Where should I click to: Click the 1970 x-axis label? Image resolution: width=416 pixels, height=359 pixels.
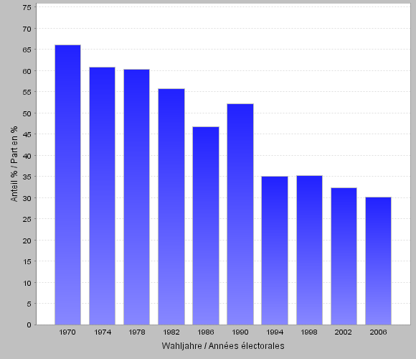[x=67, y=332]
